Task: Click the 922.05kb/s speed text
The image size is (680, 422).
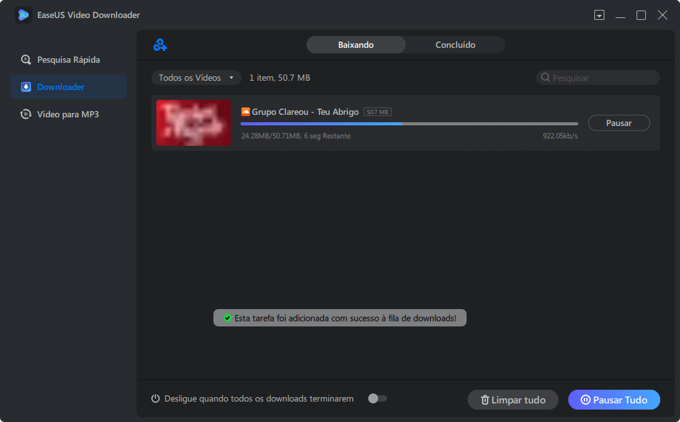Action: click(x=560, y=136)
